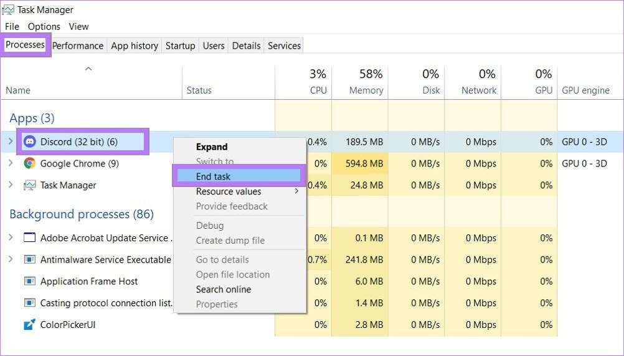Image resolution: width=624 pixels, height=356 pixels.
Task: Expand the Discord process group
Action: pos(11,141)
